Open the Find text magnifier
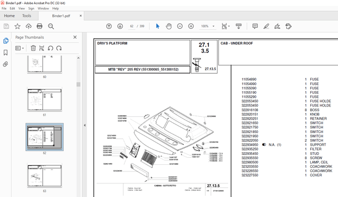338x197 pixels. pos(51,26)
